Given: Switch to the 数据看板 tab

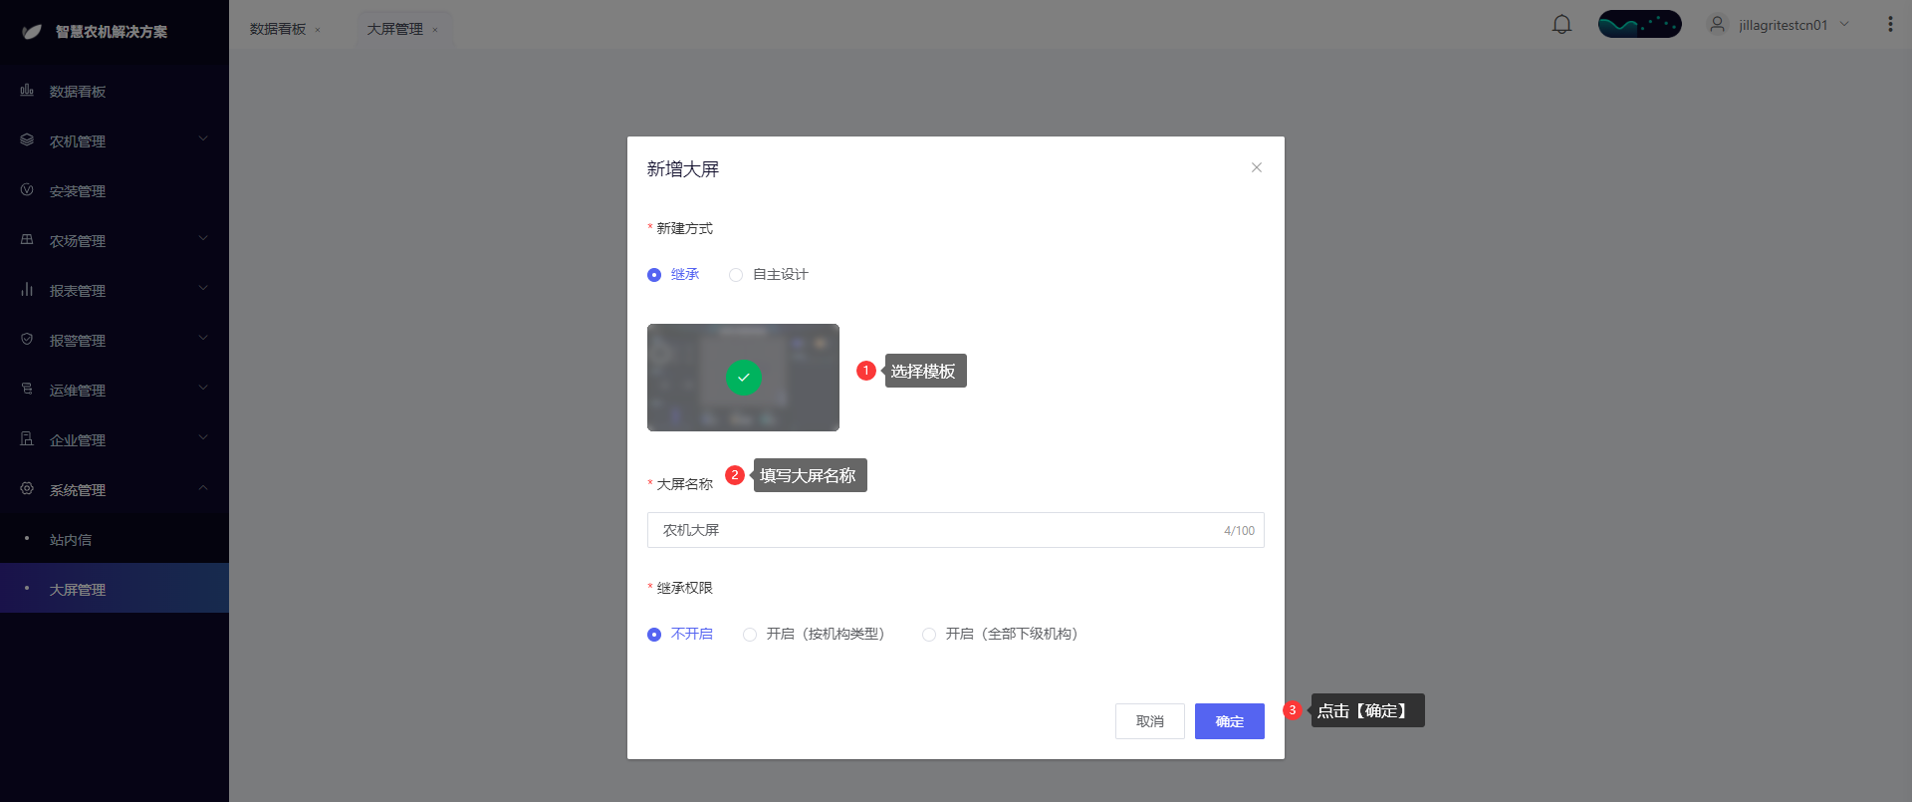Looking at the screenshot, I should pyautogui.click(x=278, y=29).
